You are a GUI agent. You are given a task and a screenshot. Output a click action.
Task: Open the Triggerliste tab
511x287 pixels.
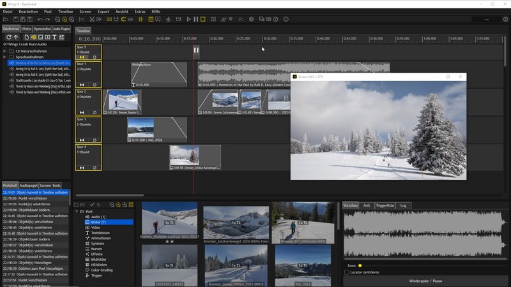385,205
